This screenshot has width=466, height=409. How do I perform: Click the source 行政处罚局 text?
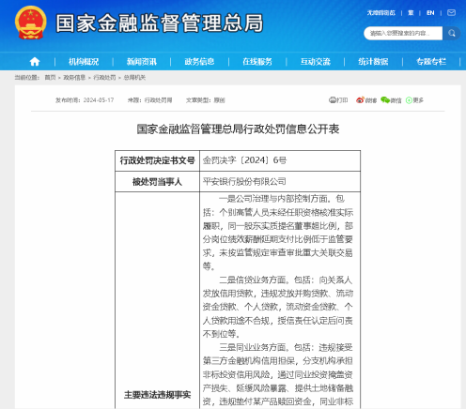tap(158, 100)
